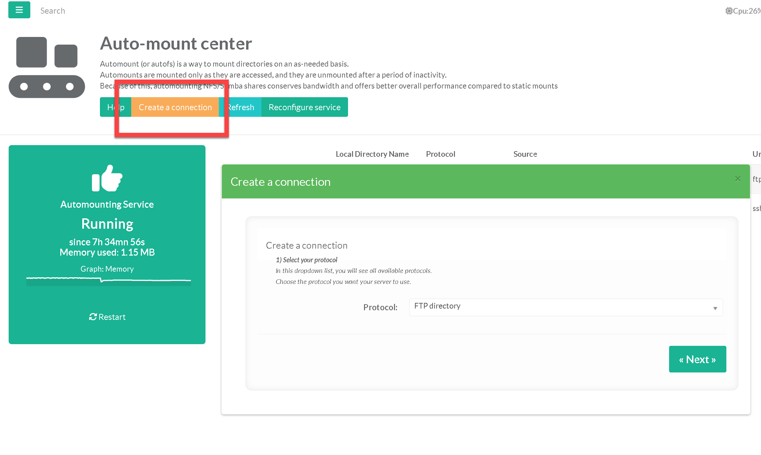761x455 pixels.
Task: Click the Cpu usage indicator
Action: 743,11
